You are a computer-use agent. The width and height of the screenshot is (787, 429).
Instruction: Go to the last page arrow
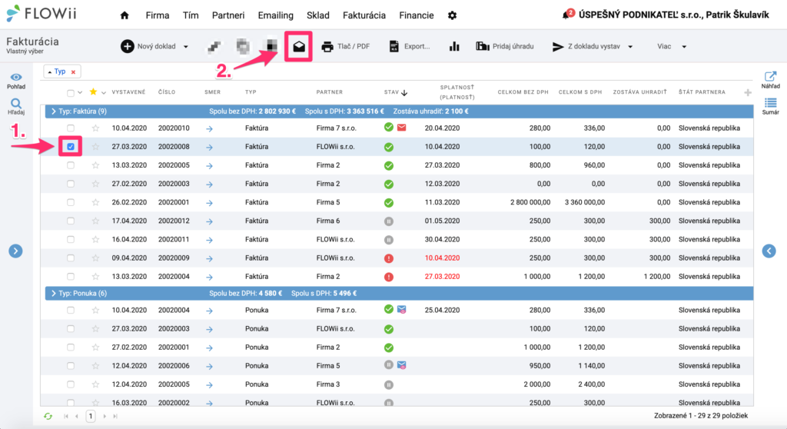[x=115, y=416]
